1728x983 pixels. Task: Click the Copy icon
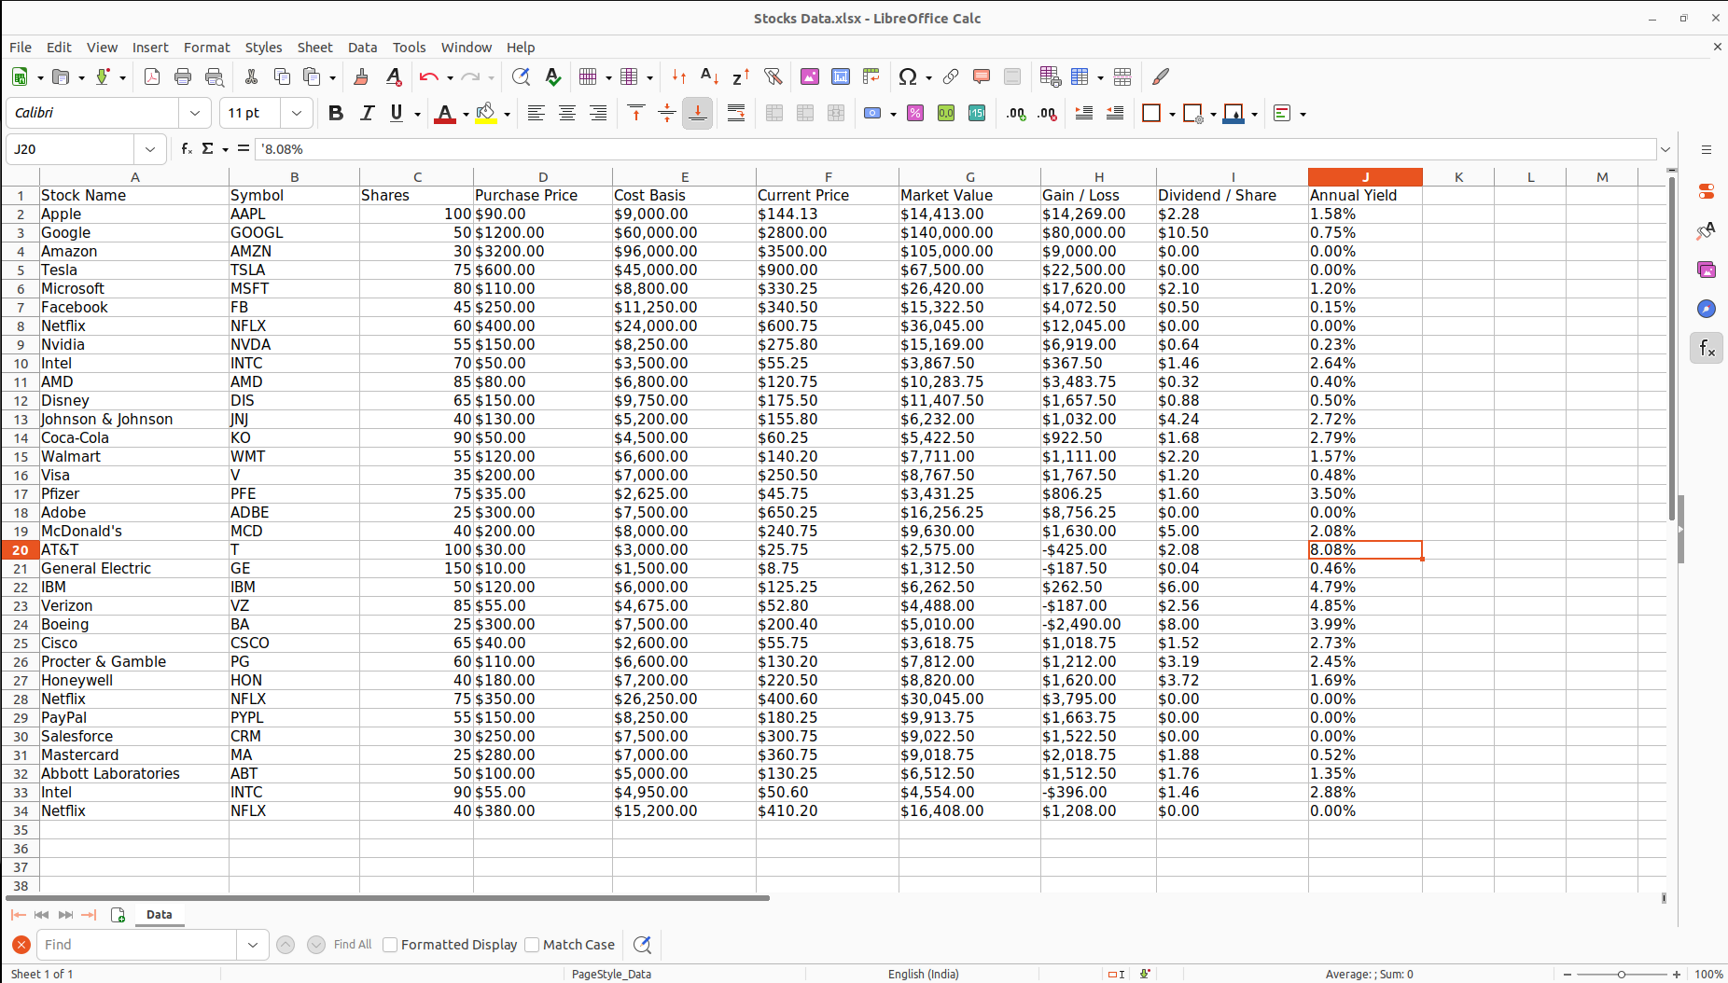pos(282,76)
